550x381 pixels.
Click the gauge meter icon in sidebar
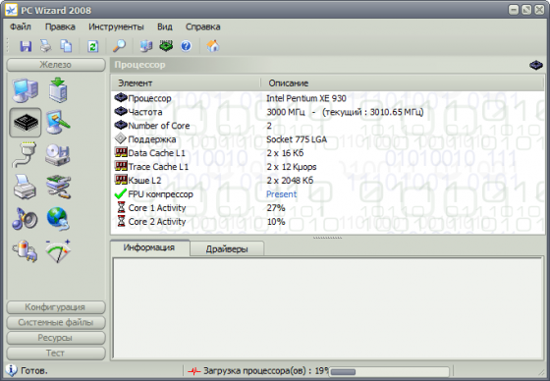(x=58, y=250)
